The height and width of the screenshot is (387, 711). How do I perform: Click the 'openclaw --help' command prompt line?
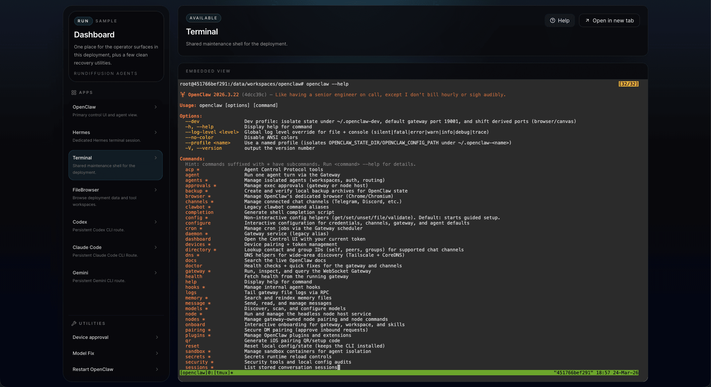point(264,84)
